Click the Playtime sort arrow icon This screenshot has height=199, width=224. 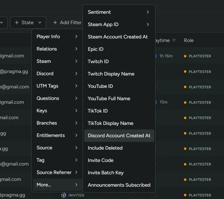click(x=174, y=40)
